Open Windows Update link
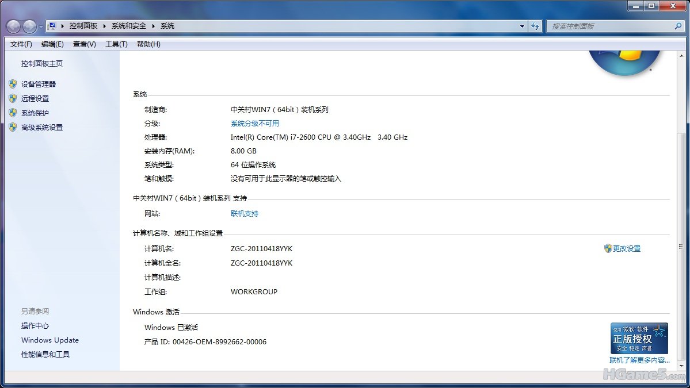The height and width of the screenshot is (388, 690). coord(50,340)
